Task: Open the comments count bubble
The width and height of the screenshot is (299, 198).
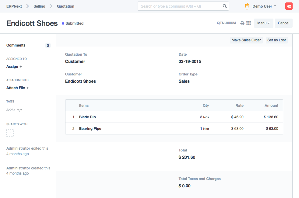Action: point(48,46)
